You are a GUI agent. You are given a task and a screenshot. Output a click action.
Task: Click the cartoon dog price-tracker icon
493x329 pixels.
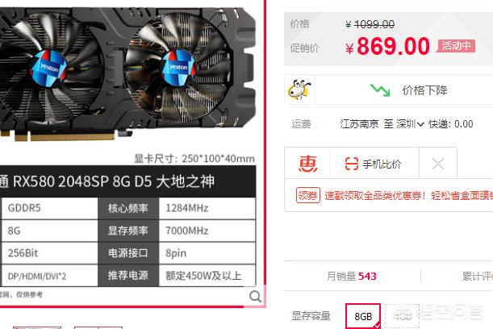(x=299, y=90)
